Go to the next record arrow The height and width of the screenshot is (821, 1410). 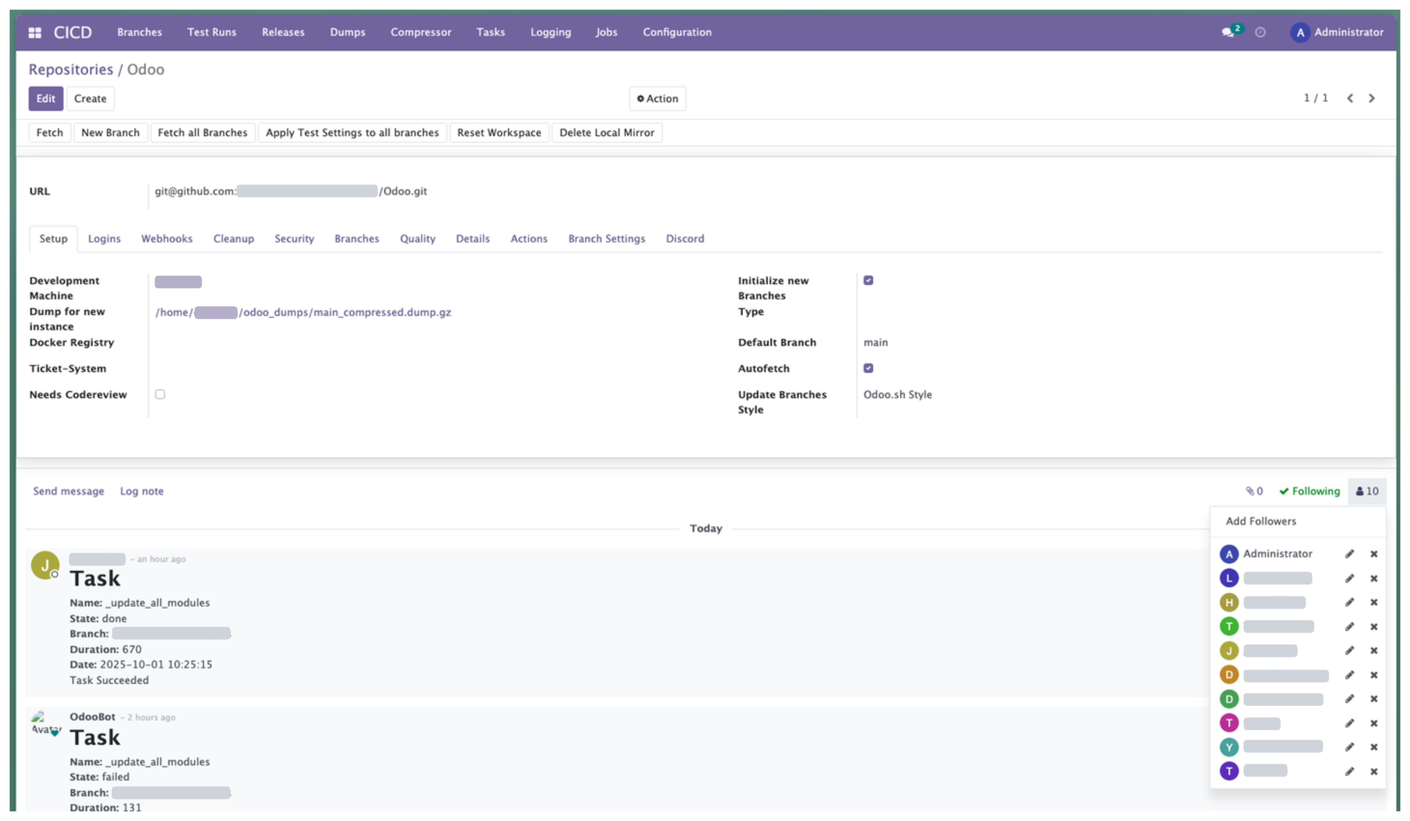click(x=1371, y=99)
